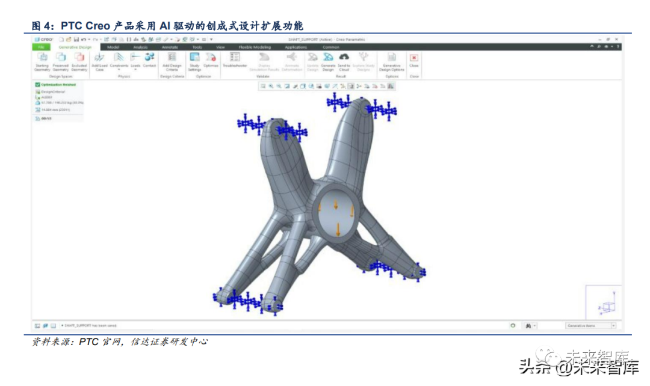Click the search icon at the ribbon's right end
Screen dimensions: 650x386
click(x=599, y=46)
